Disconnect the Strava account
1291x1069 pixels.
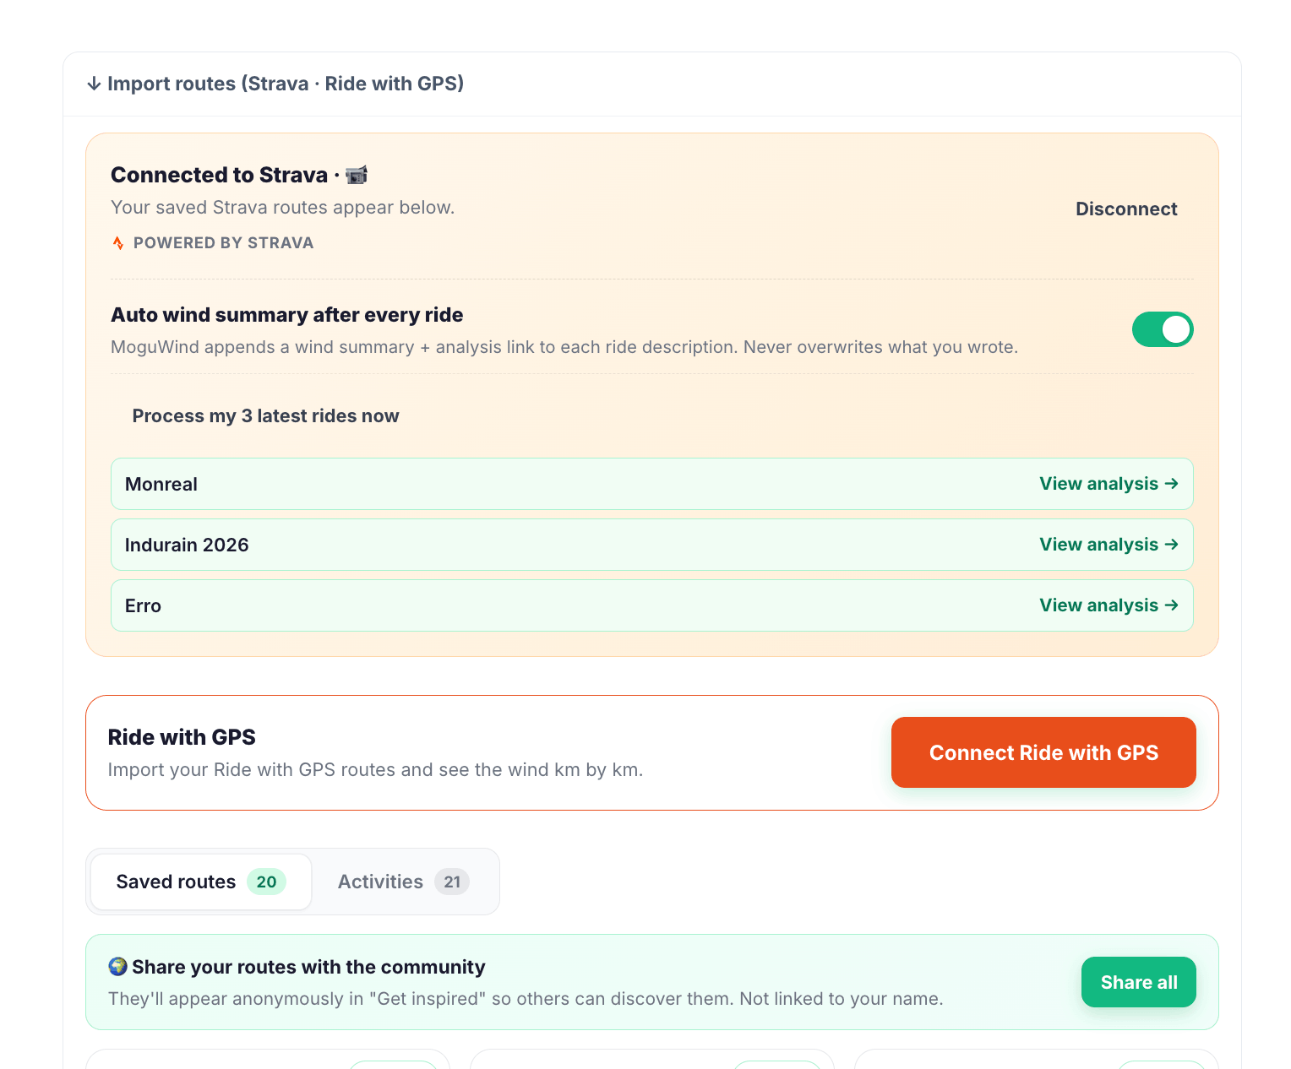pyautogui.click(x=1125, y=209)
